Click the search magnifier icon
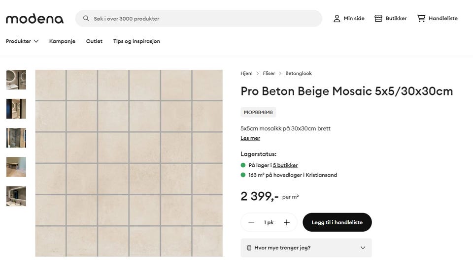 pyautogui.click(x=86, y=19)
